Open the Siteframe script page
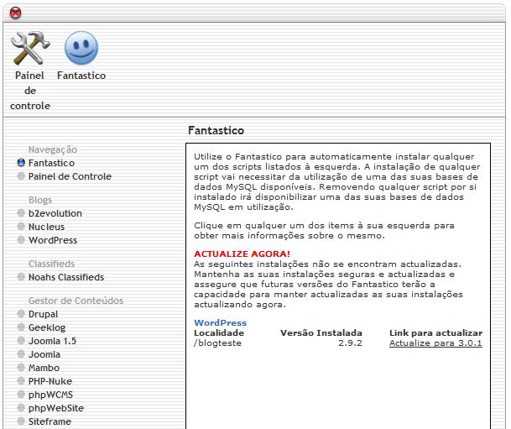Image resolution: width=511 pixels, height=429 pixels. click(50, 421)
